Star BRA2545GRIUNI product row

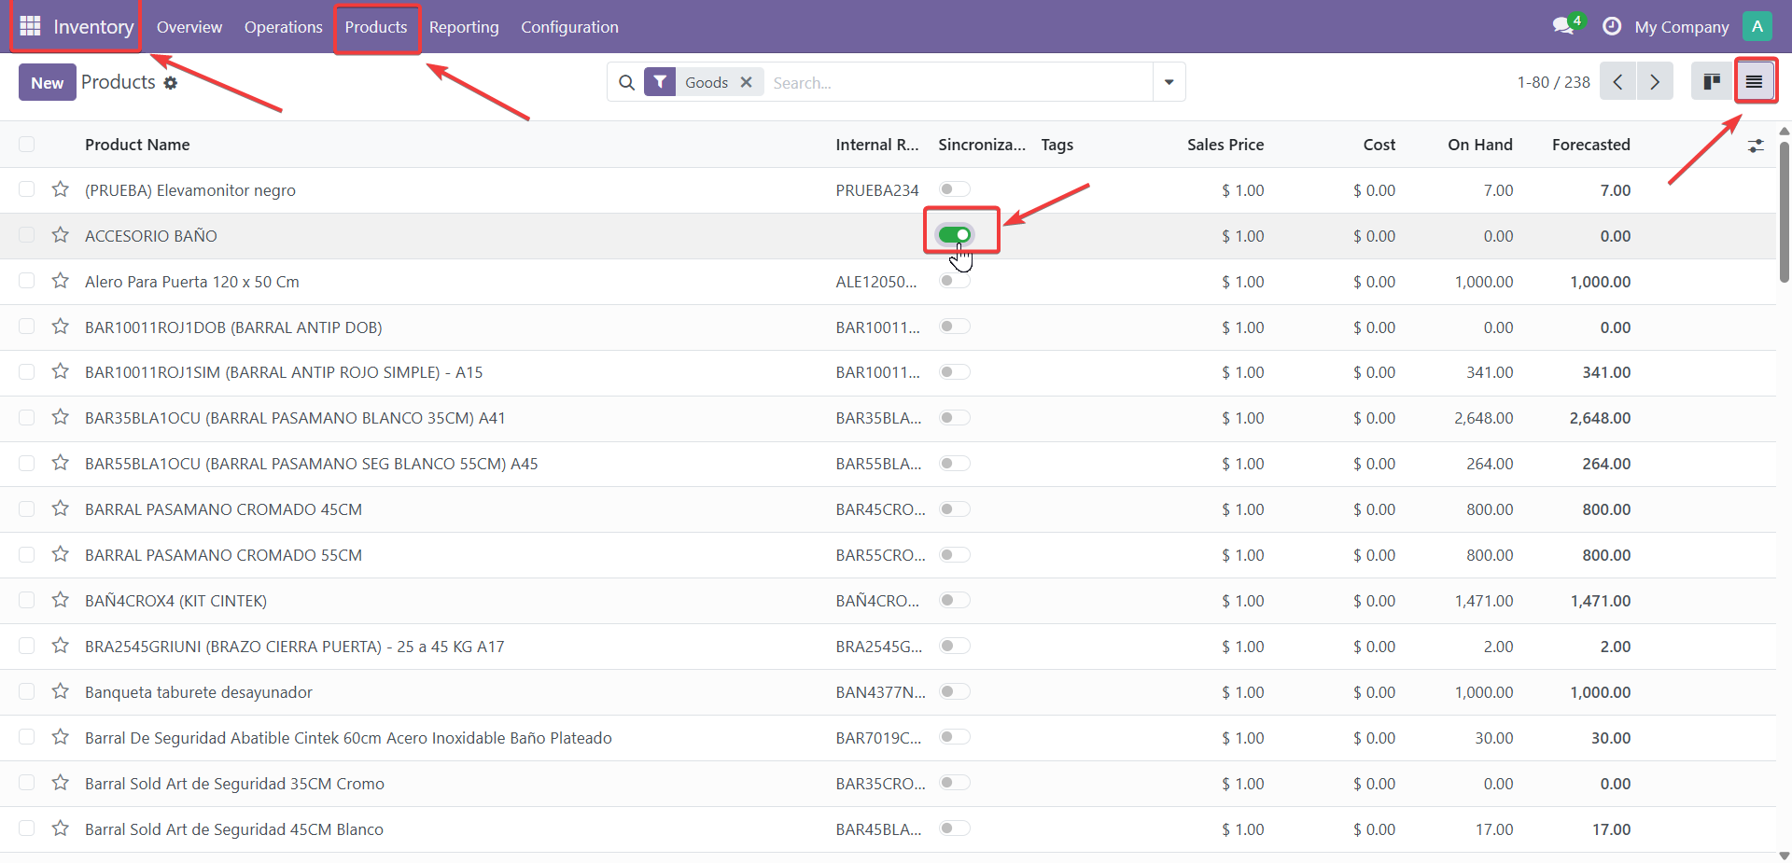click(61, 646)
